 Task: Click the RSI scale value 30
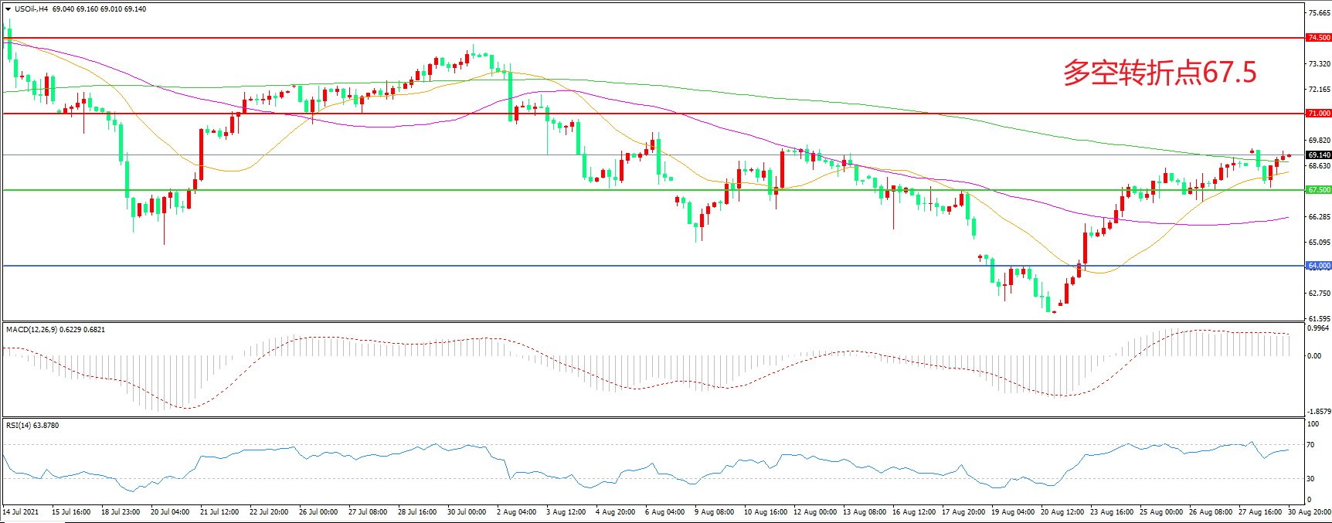(x=1310, y=479)
